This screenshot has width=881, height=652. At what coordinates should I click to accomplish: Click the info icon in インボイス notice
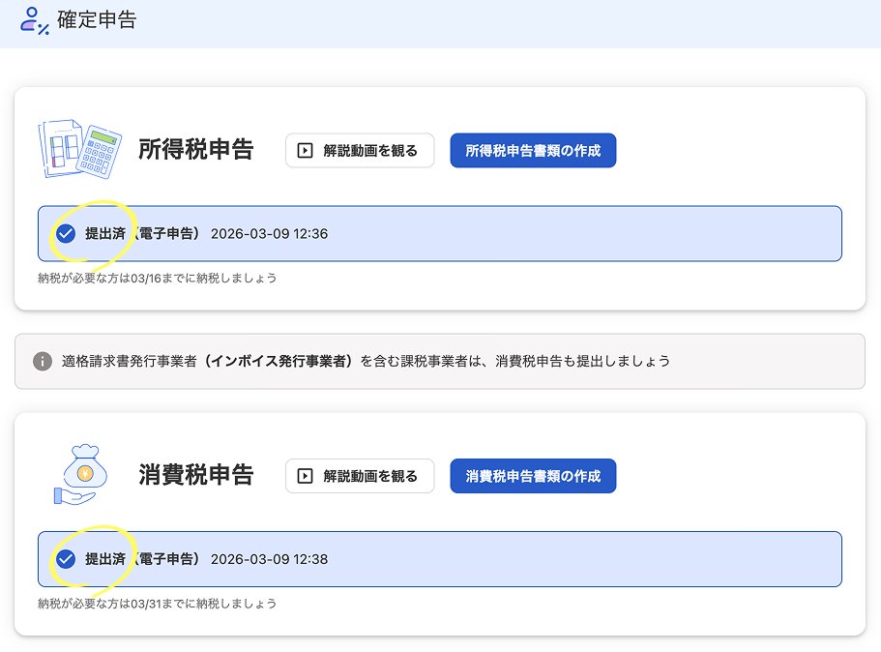pos(43,361)
